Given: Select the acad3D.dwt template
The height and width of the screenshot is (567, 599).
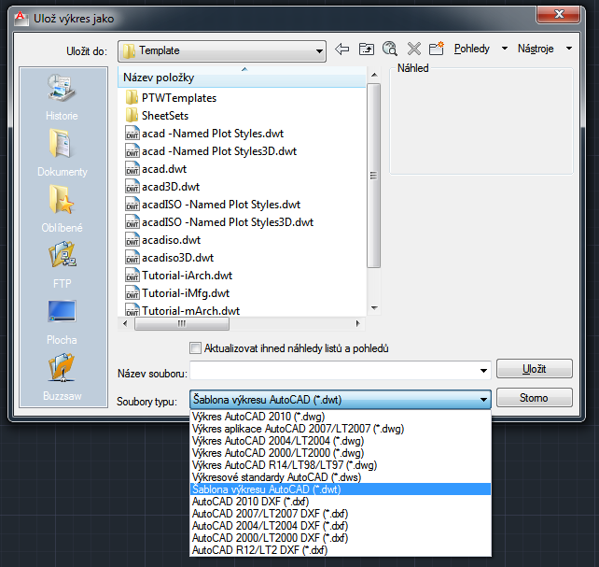Looking at the screenshot, I should [162, 187].
